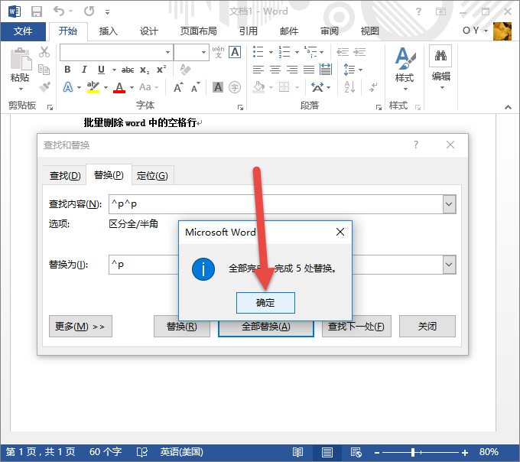Image resolution: width=520 pixels, height=462 pixels.
Task: Toggle Bold formatting in ribbon
Action: pyautogui.click(x=68, y=70)
